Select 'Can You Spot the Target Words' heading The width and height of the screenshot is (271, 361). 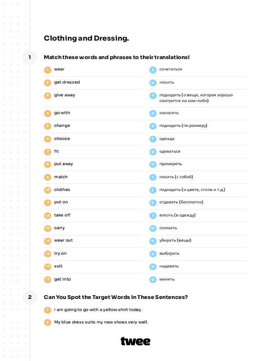[116, 297]
